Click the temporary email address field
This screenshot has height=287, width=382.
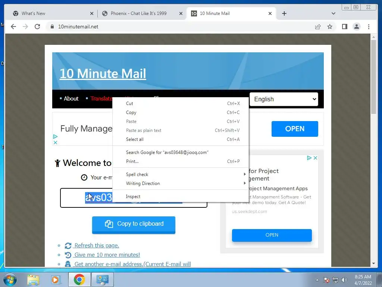(134, 198)
